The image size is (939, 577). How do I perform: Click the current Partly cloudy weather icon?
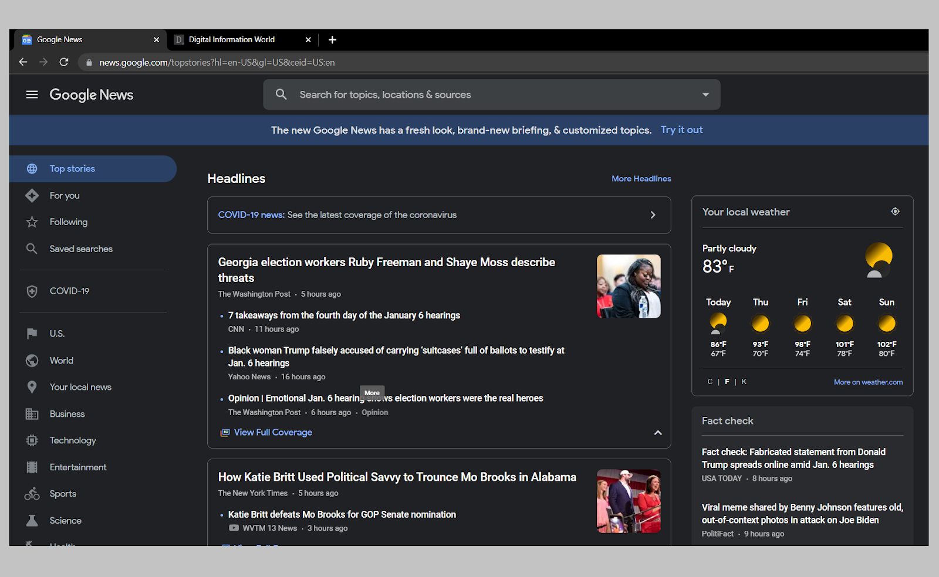[878, 260]
